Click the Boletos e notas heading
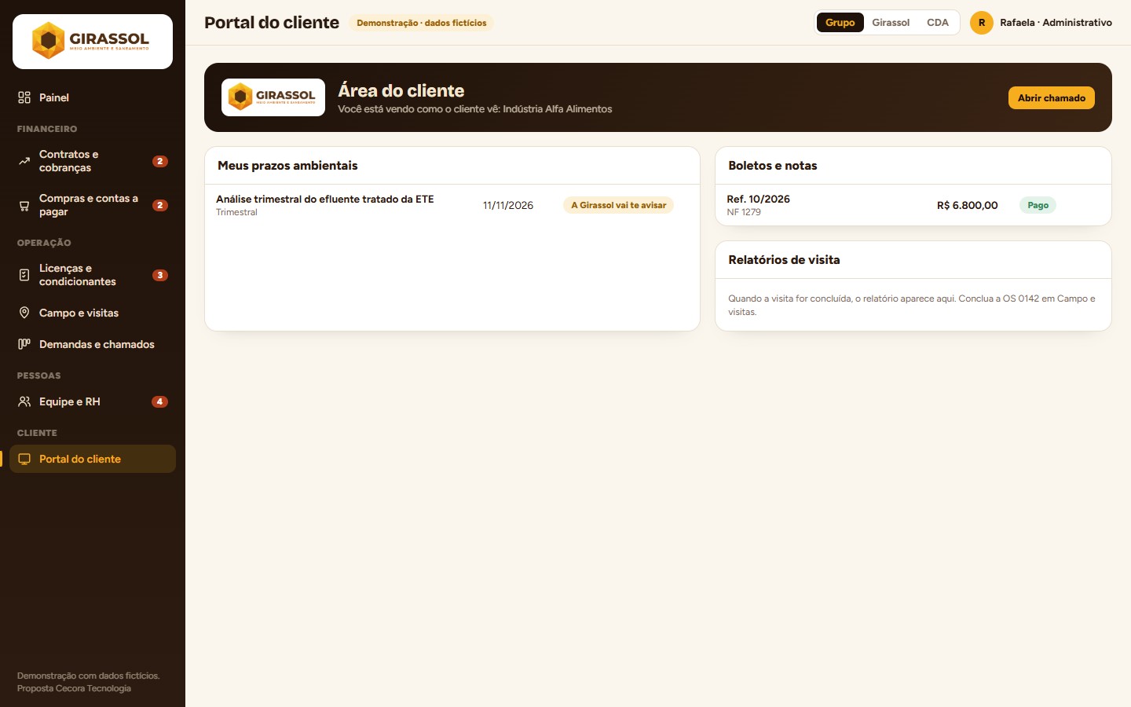 point(772,166)
